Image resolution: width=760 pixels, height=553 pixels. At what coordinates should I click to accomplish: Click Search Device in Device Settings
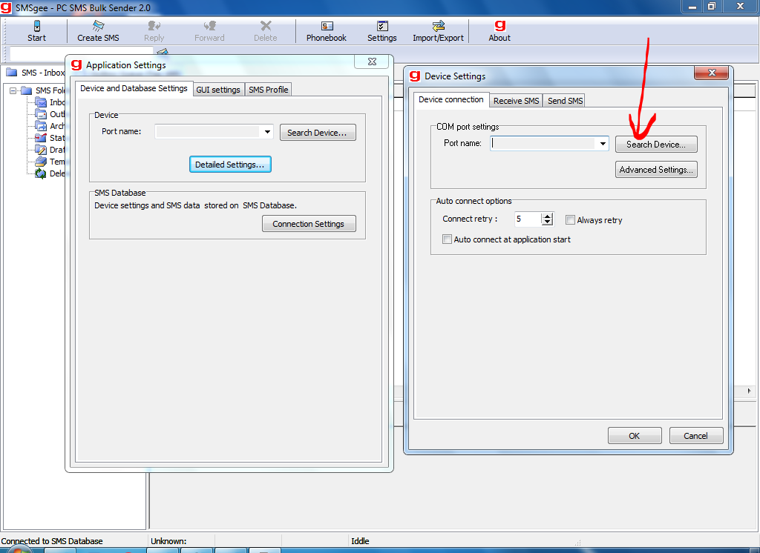tap(656, 145)
